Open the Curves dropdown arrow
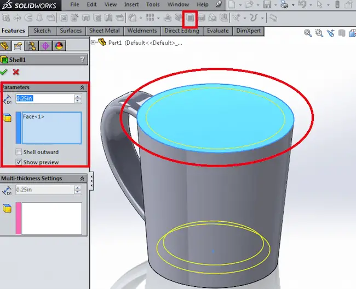This screenshot has width=356, height=289. pos(262,18)
